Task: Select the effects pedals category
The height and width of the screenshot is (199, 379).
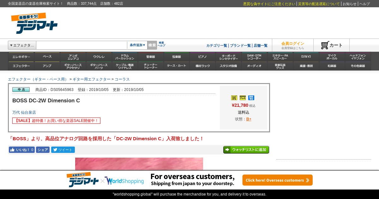Action: (21, 66)
